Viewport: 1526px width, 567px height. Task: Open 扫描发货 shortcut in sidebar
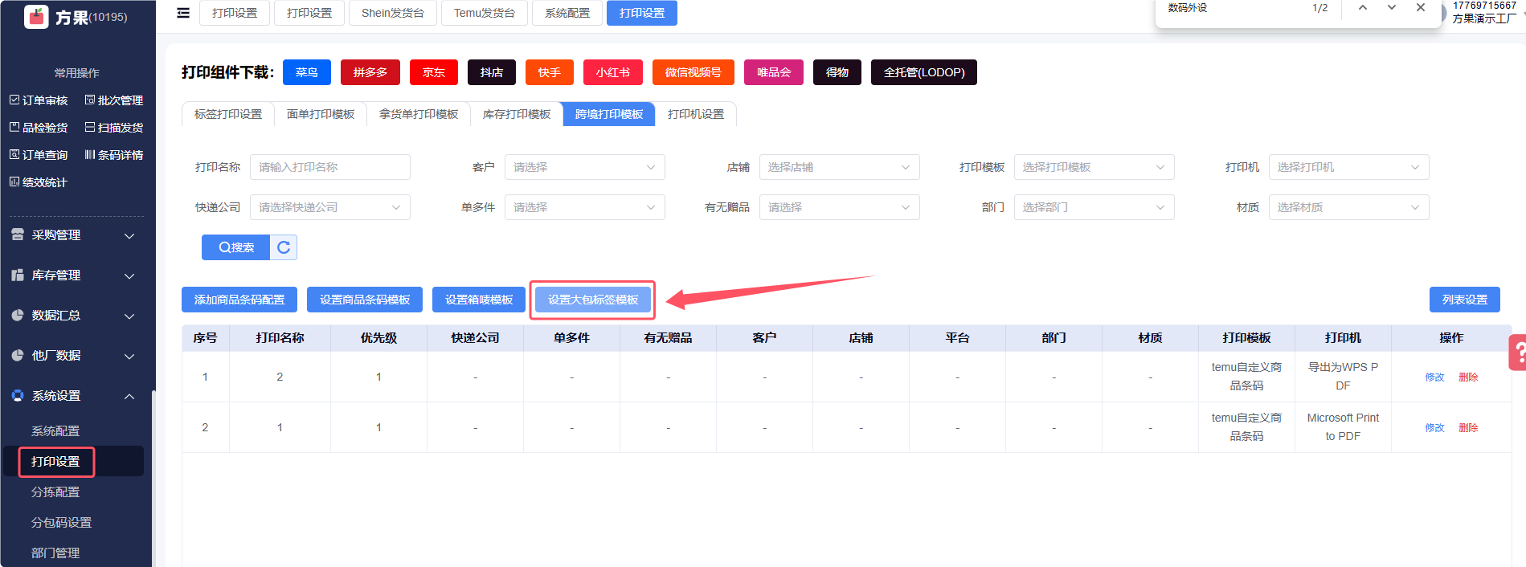[x=114, y=128]
